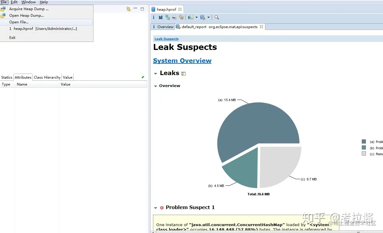
Task: Select Open File... in the File menu
Action: pos(46,22)
